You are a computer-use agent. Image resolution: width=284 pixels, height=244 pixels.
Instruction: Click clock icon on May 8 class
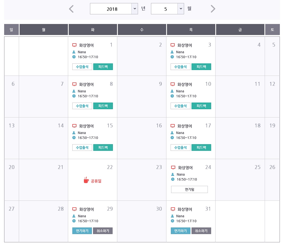pos(74,96)
